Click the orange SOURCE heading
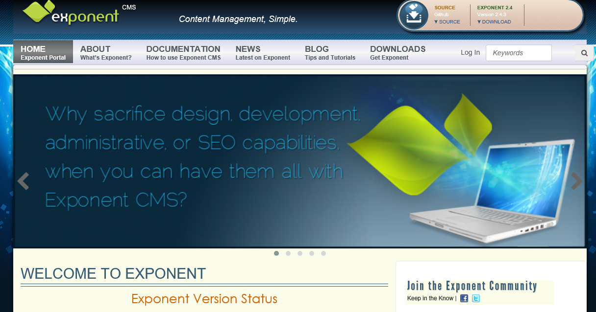The height and width of the screenshot is (312, 596). (x=445, y=8)
